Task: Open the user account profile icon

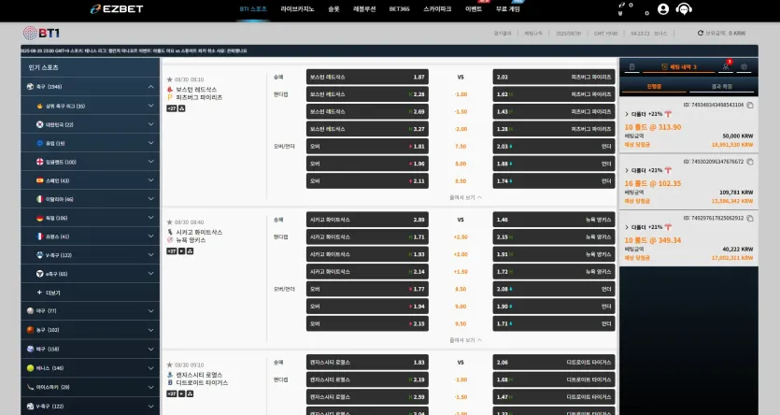Action: (x=662, y=9)
